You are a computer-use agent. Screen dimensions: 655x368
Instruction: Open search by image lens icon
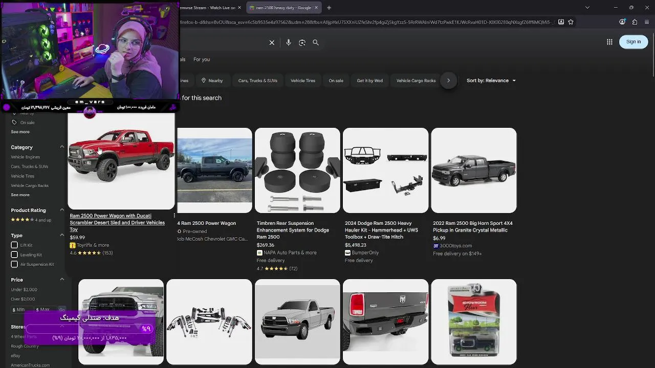pyautogui.click(x=302, y=42)
